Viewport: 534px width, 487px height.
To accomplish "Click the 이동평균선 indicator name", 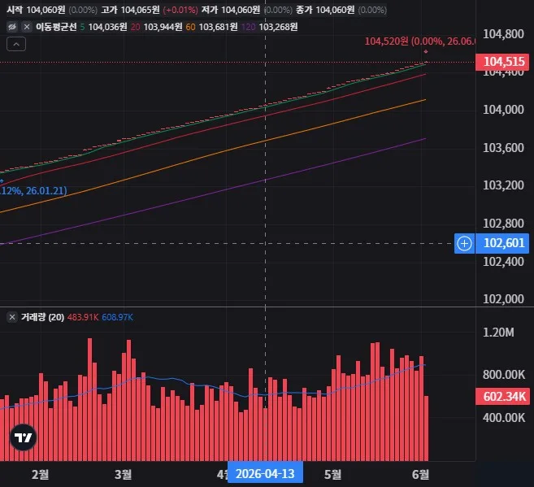I will (56, 27).
